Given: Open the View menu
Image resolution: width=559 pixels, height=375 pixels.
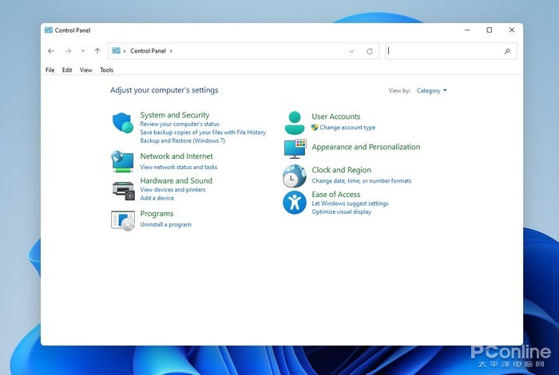Looking at the screenshot, I should click(x=85, y=70).
